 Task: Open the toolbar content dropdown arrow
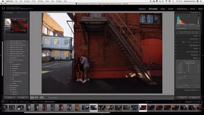click(172, 97)
